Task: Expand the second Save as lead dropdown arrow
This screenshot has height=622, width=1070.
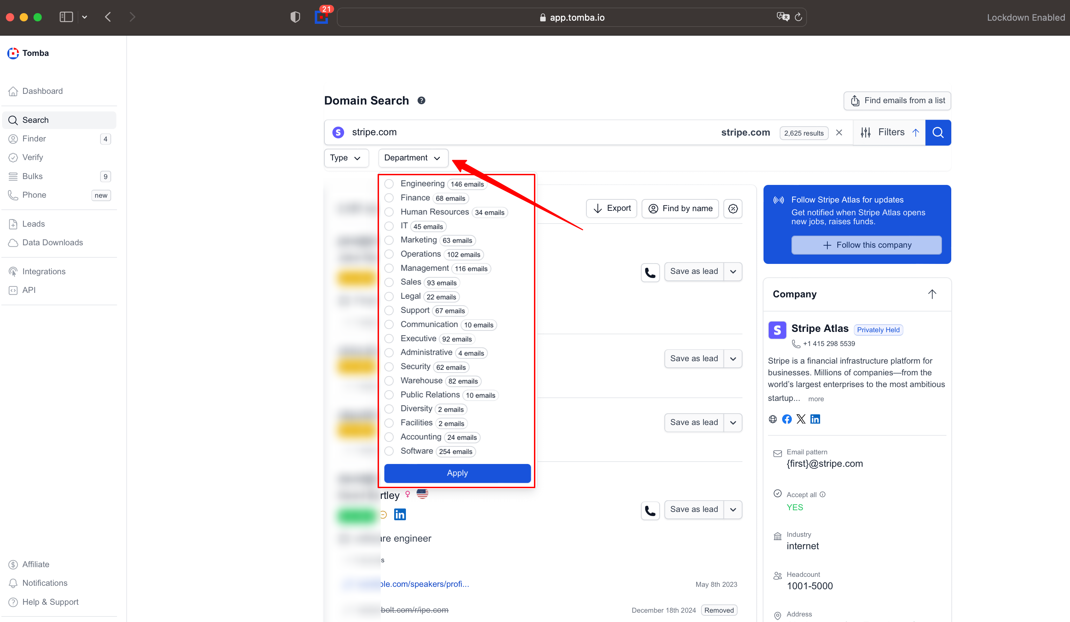Action: [x=733, y=359]
